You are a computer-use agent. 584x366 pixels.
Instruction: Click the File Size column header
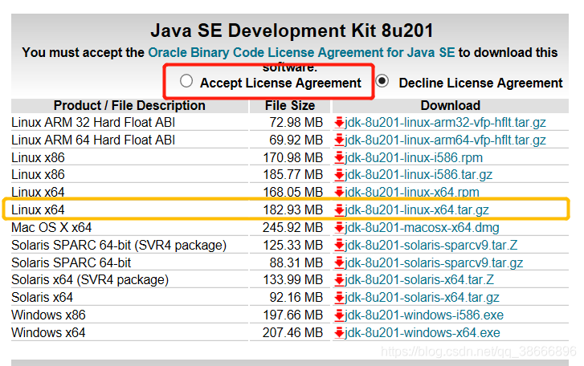coord(290,106)
